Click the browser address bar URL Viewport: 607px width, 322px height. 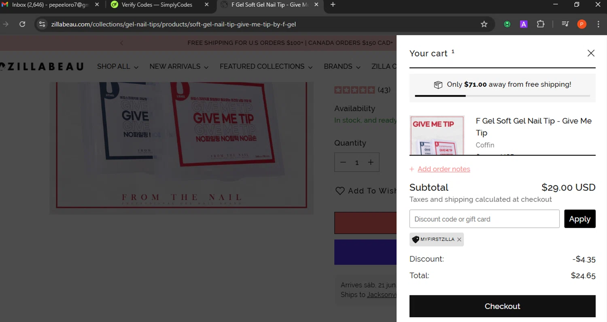coord(174,24)
